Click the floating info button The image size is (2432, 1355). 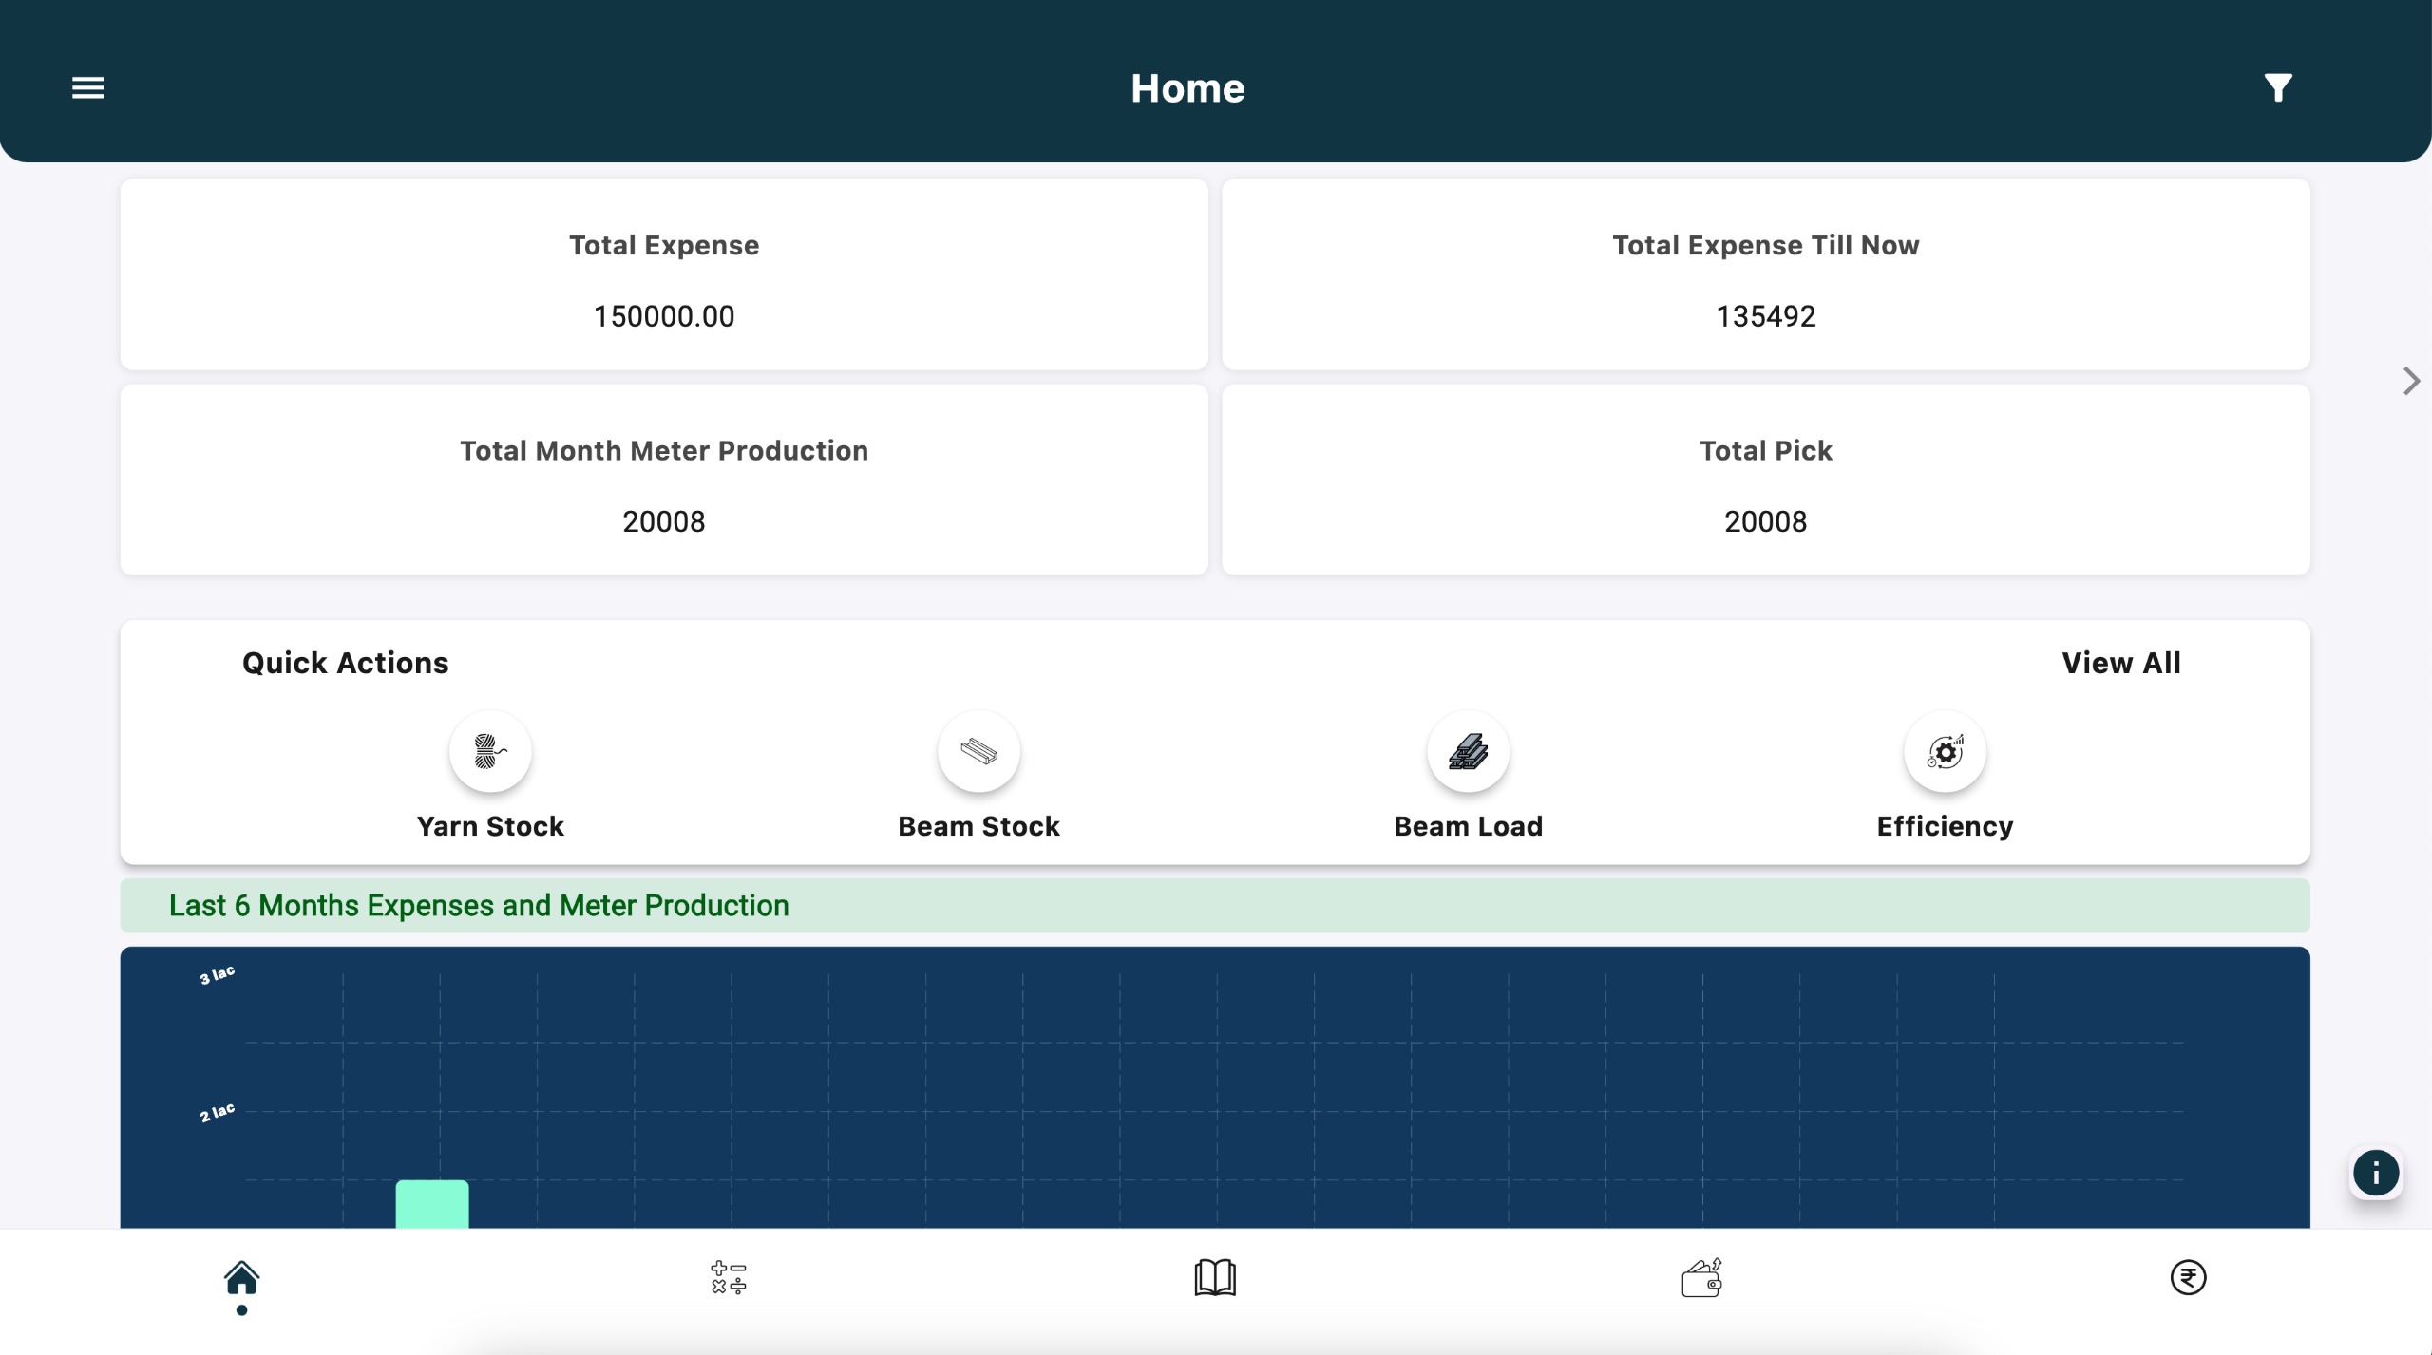[2375, 1174]
